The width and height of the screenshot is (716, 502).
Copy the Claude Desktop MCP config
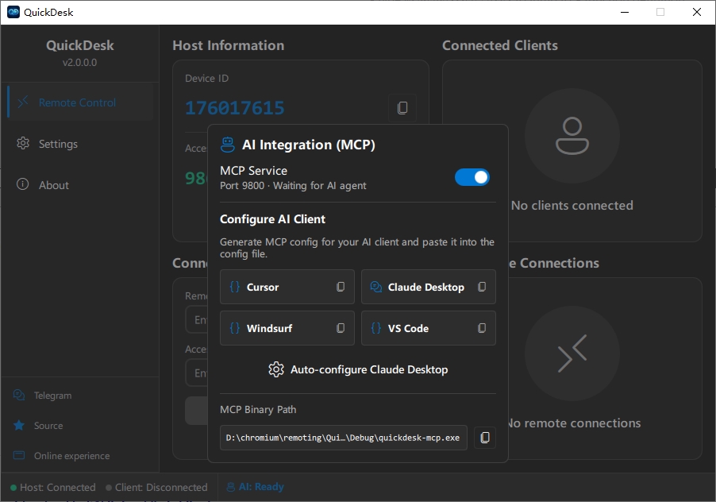pos(482,287)
